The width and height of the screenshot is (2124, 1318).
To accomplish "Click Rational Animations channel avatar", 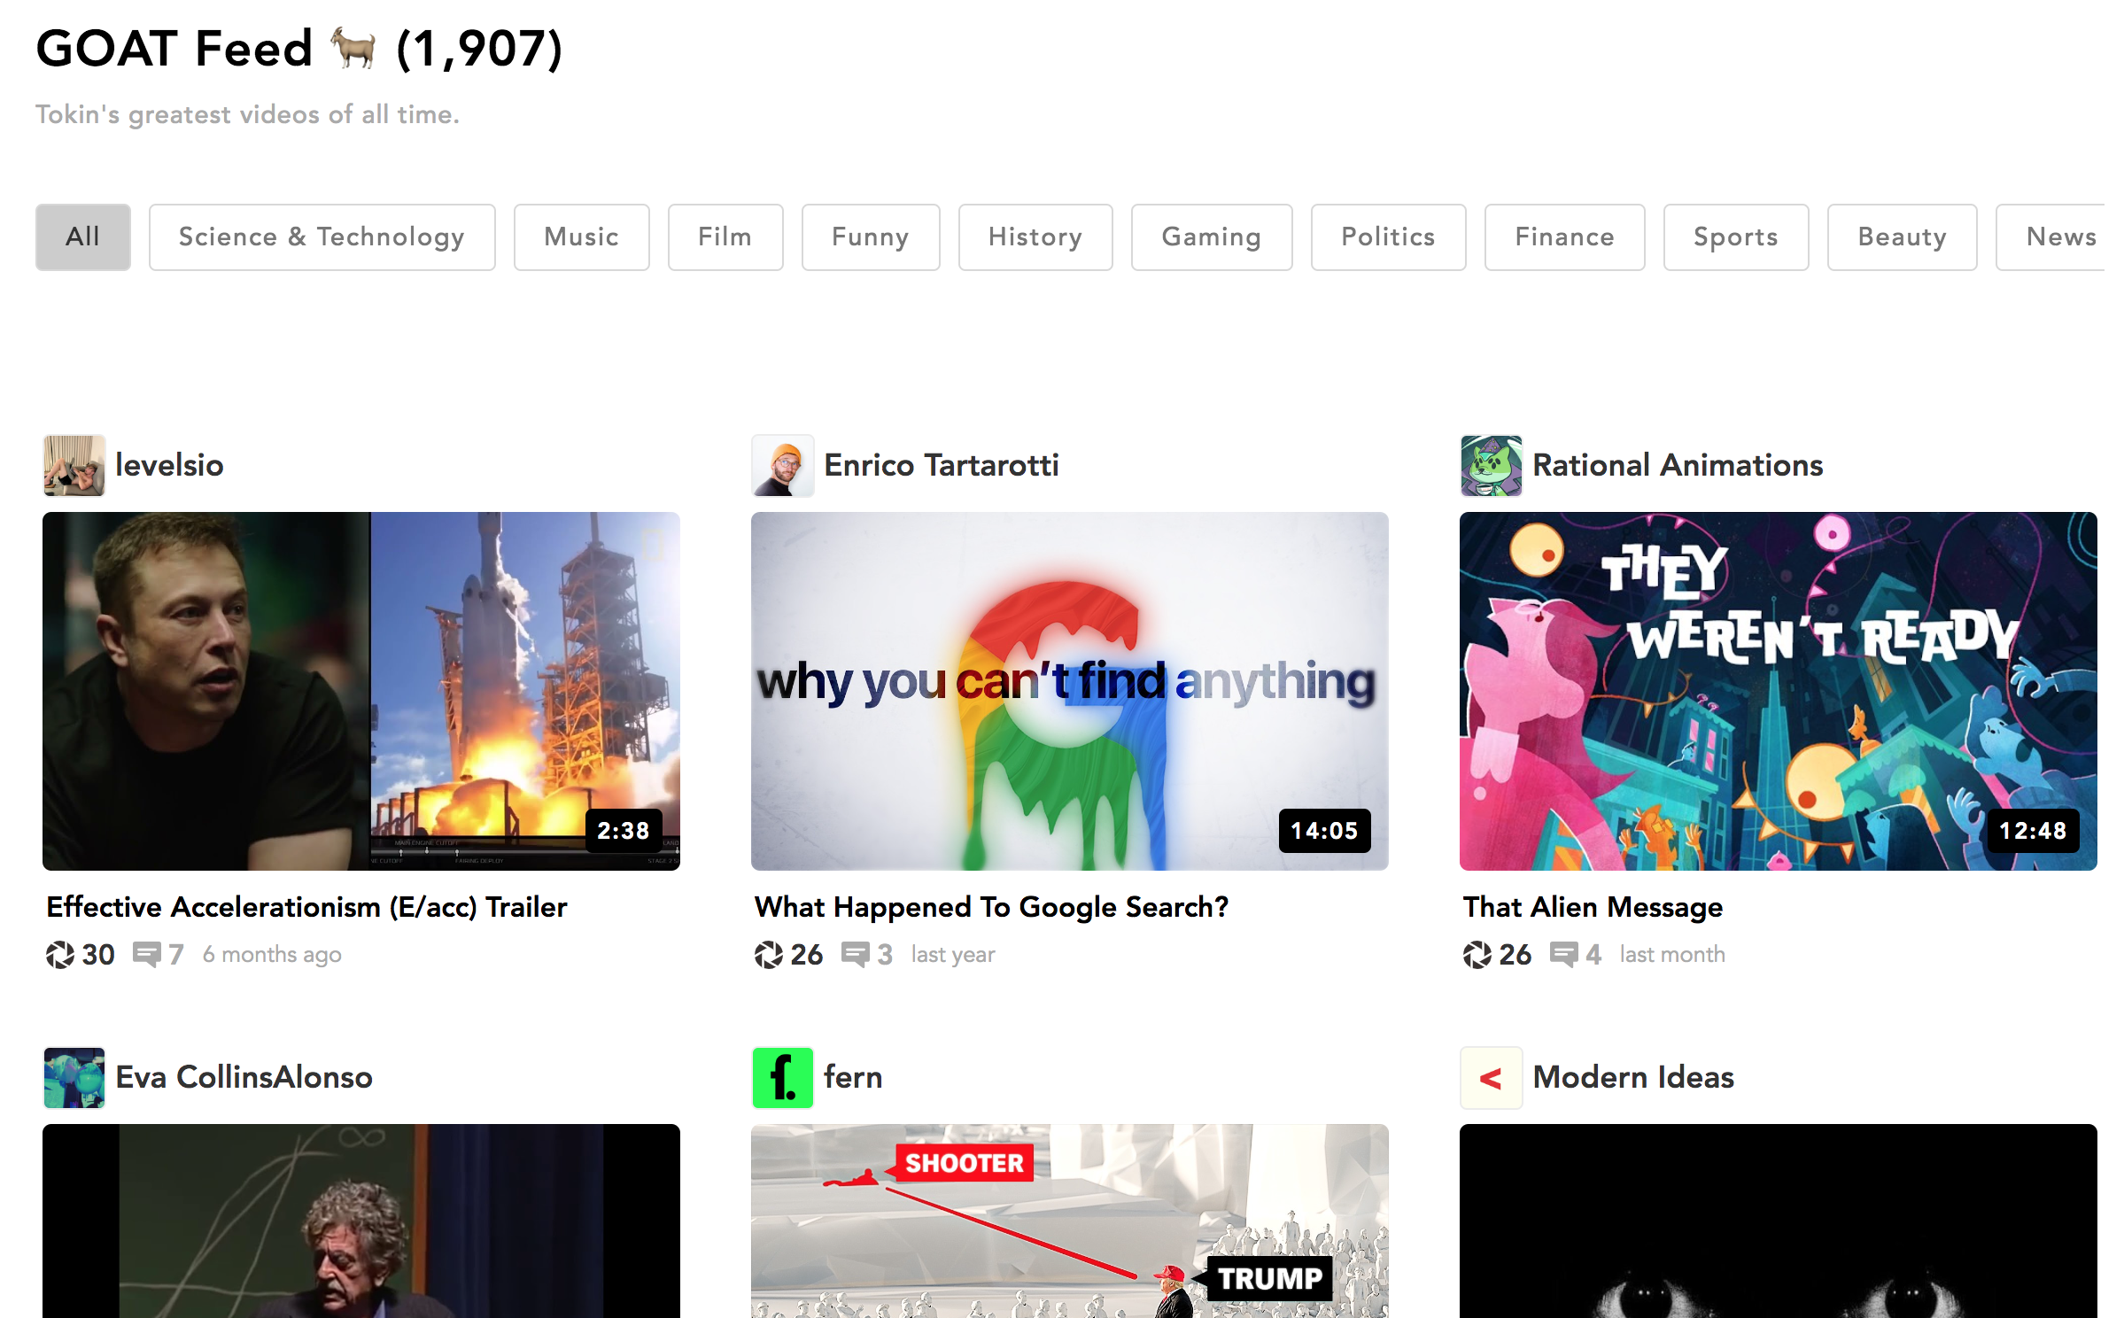I will (x=1492, y=465).
